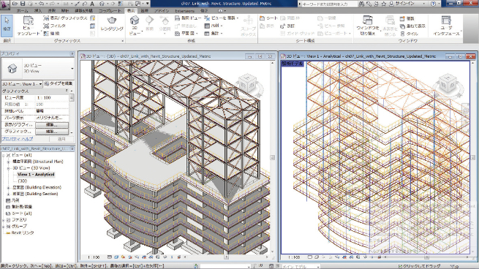Select 'View 1 - Analytical' in Project Browser
This screenshot has height=269, width=479.
tap(36, 175)
